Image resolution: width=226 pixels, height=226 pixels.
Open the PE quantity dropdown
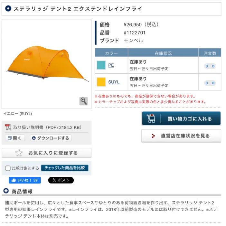point(210,66)
